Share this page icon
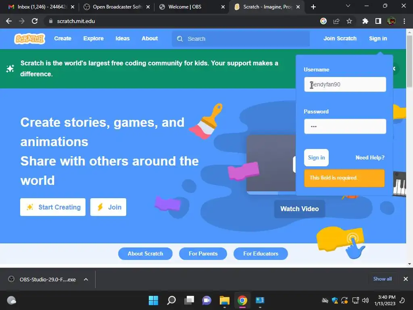413x310 pixels. (336, 21)
